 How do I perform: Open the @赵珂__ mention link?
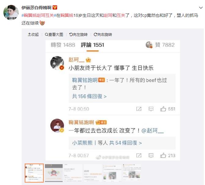click(x=152, y=130)
